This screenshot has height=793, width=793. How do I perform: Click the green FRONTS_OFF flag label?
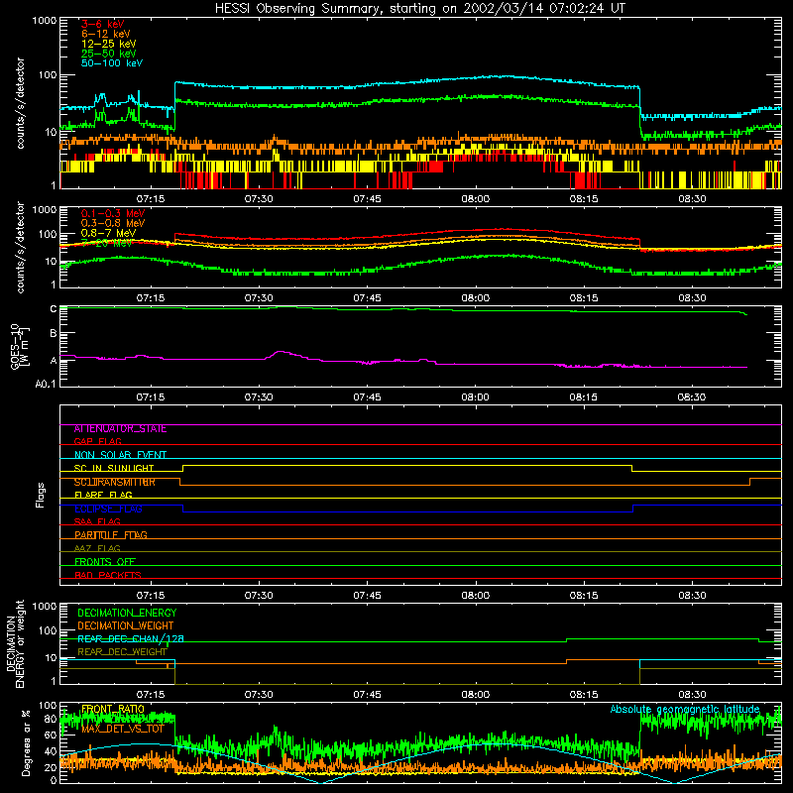[x=105, y=562]
